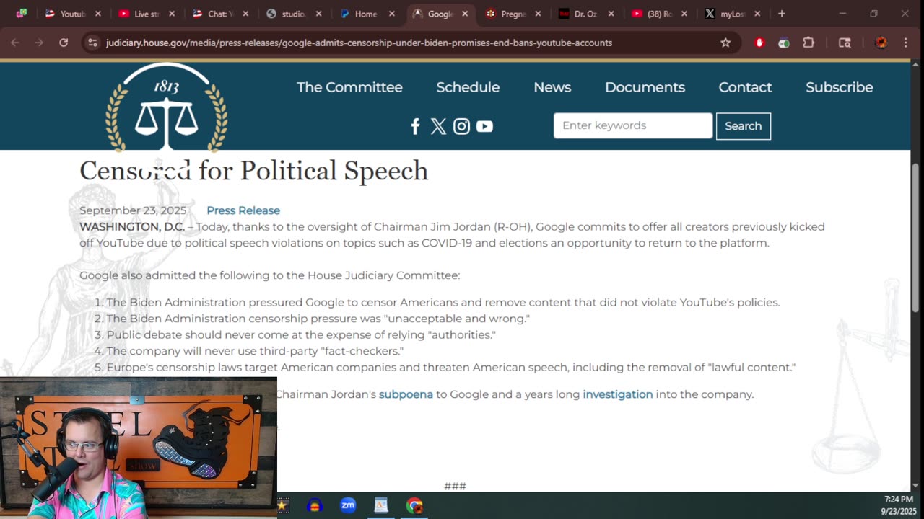The image size is (924, 519).
Task: Open the document editor taskbar icon
Action: [381, 505]
